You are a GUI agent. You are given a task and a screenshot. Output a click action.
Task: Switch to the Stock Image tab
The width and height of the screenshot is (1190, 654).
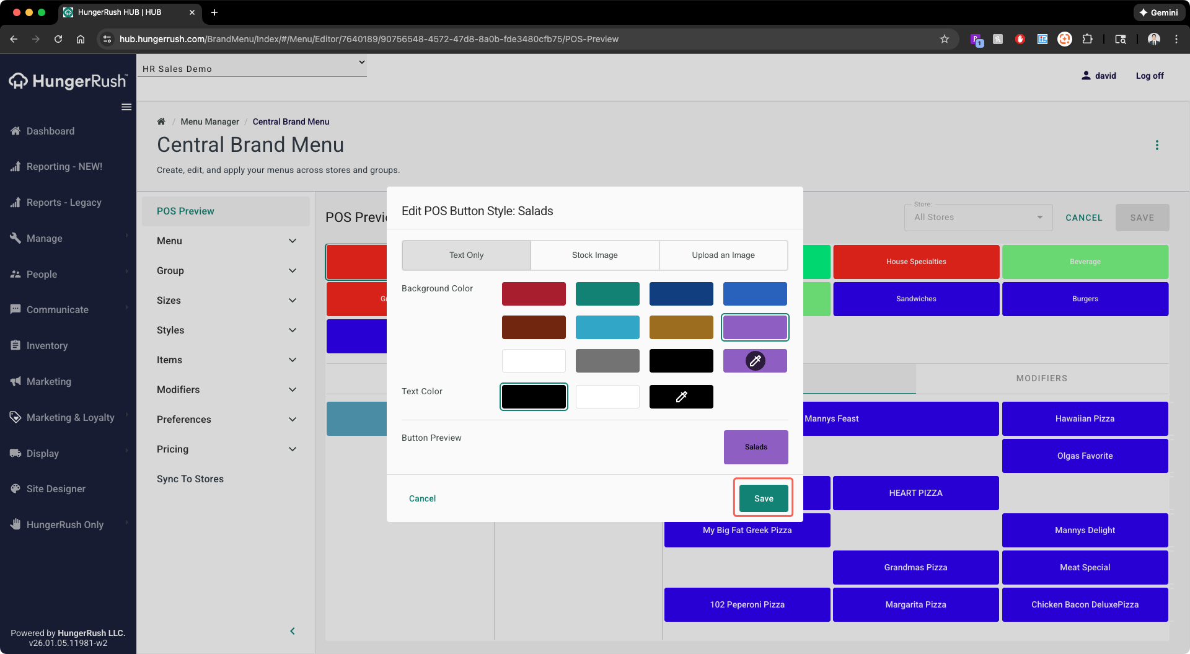[x=594, y=255]
